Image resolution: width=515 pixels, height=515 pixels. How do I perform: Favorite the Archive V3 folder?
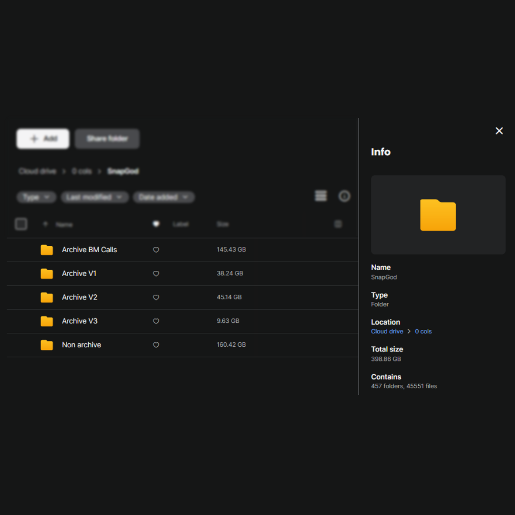[156, 321]
